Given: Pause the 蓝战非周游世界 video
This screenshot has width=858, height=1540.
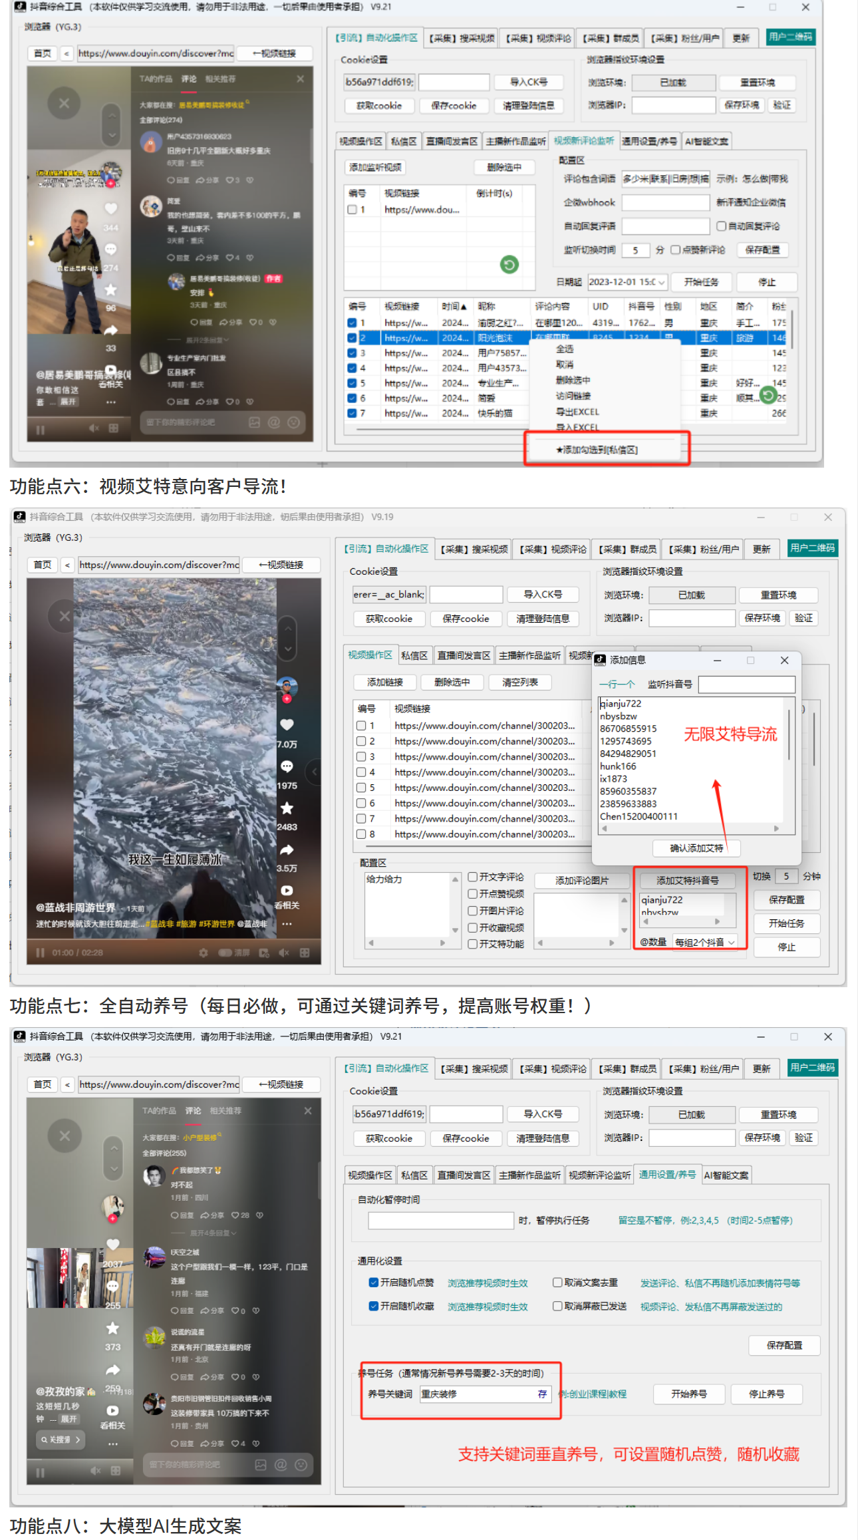Looking at the screenshot, I should click(x=40, y=953).
